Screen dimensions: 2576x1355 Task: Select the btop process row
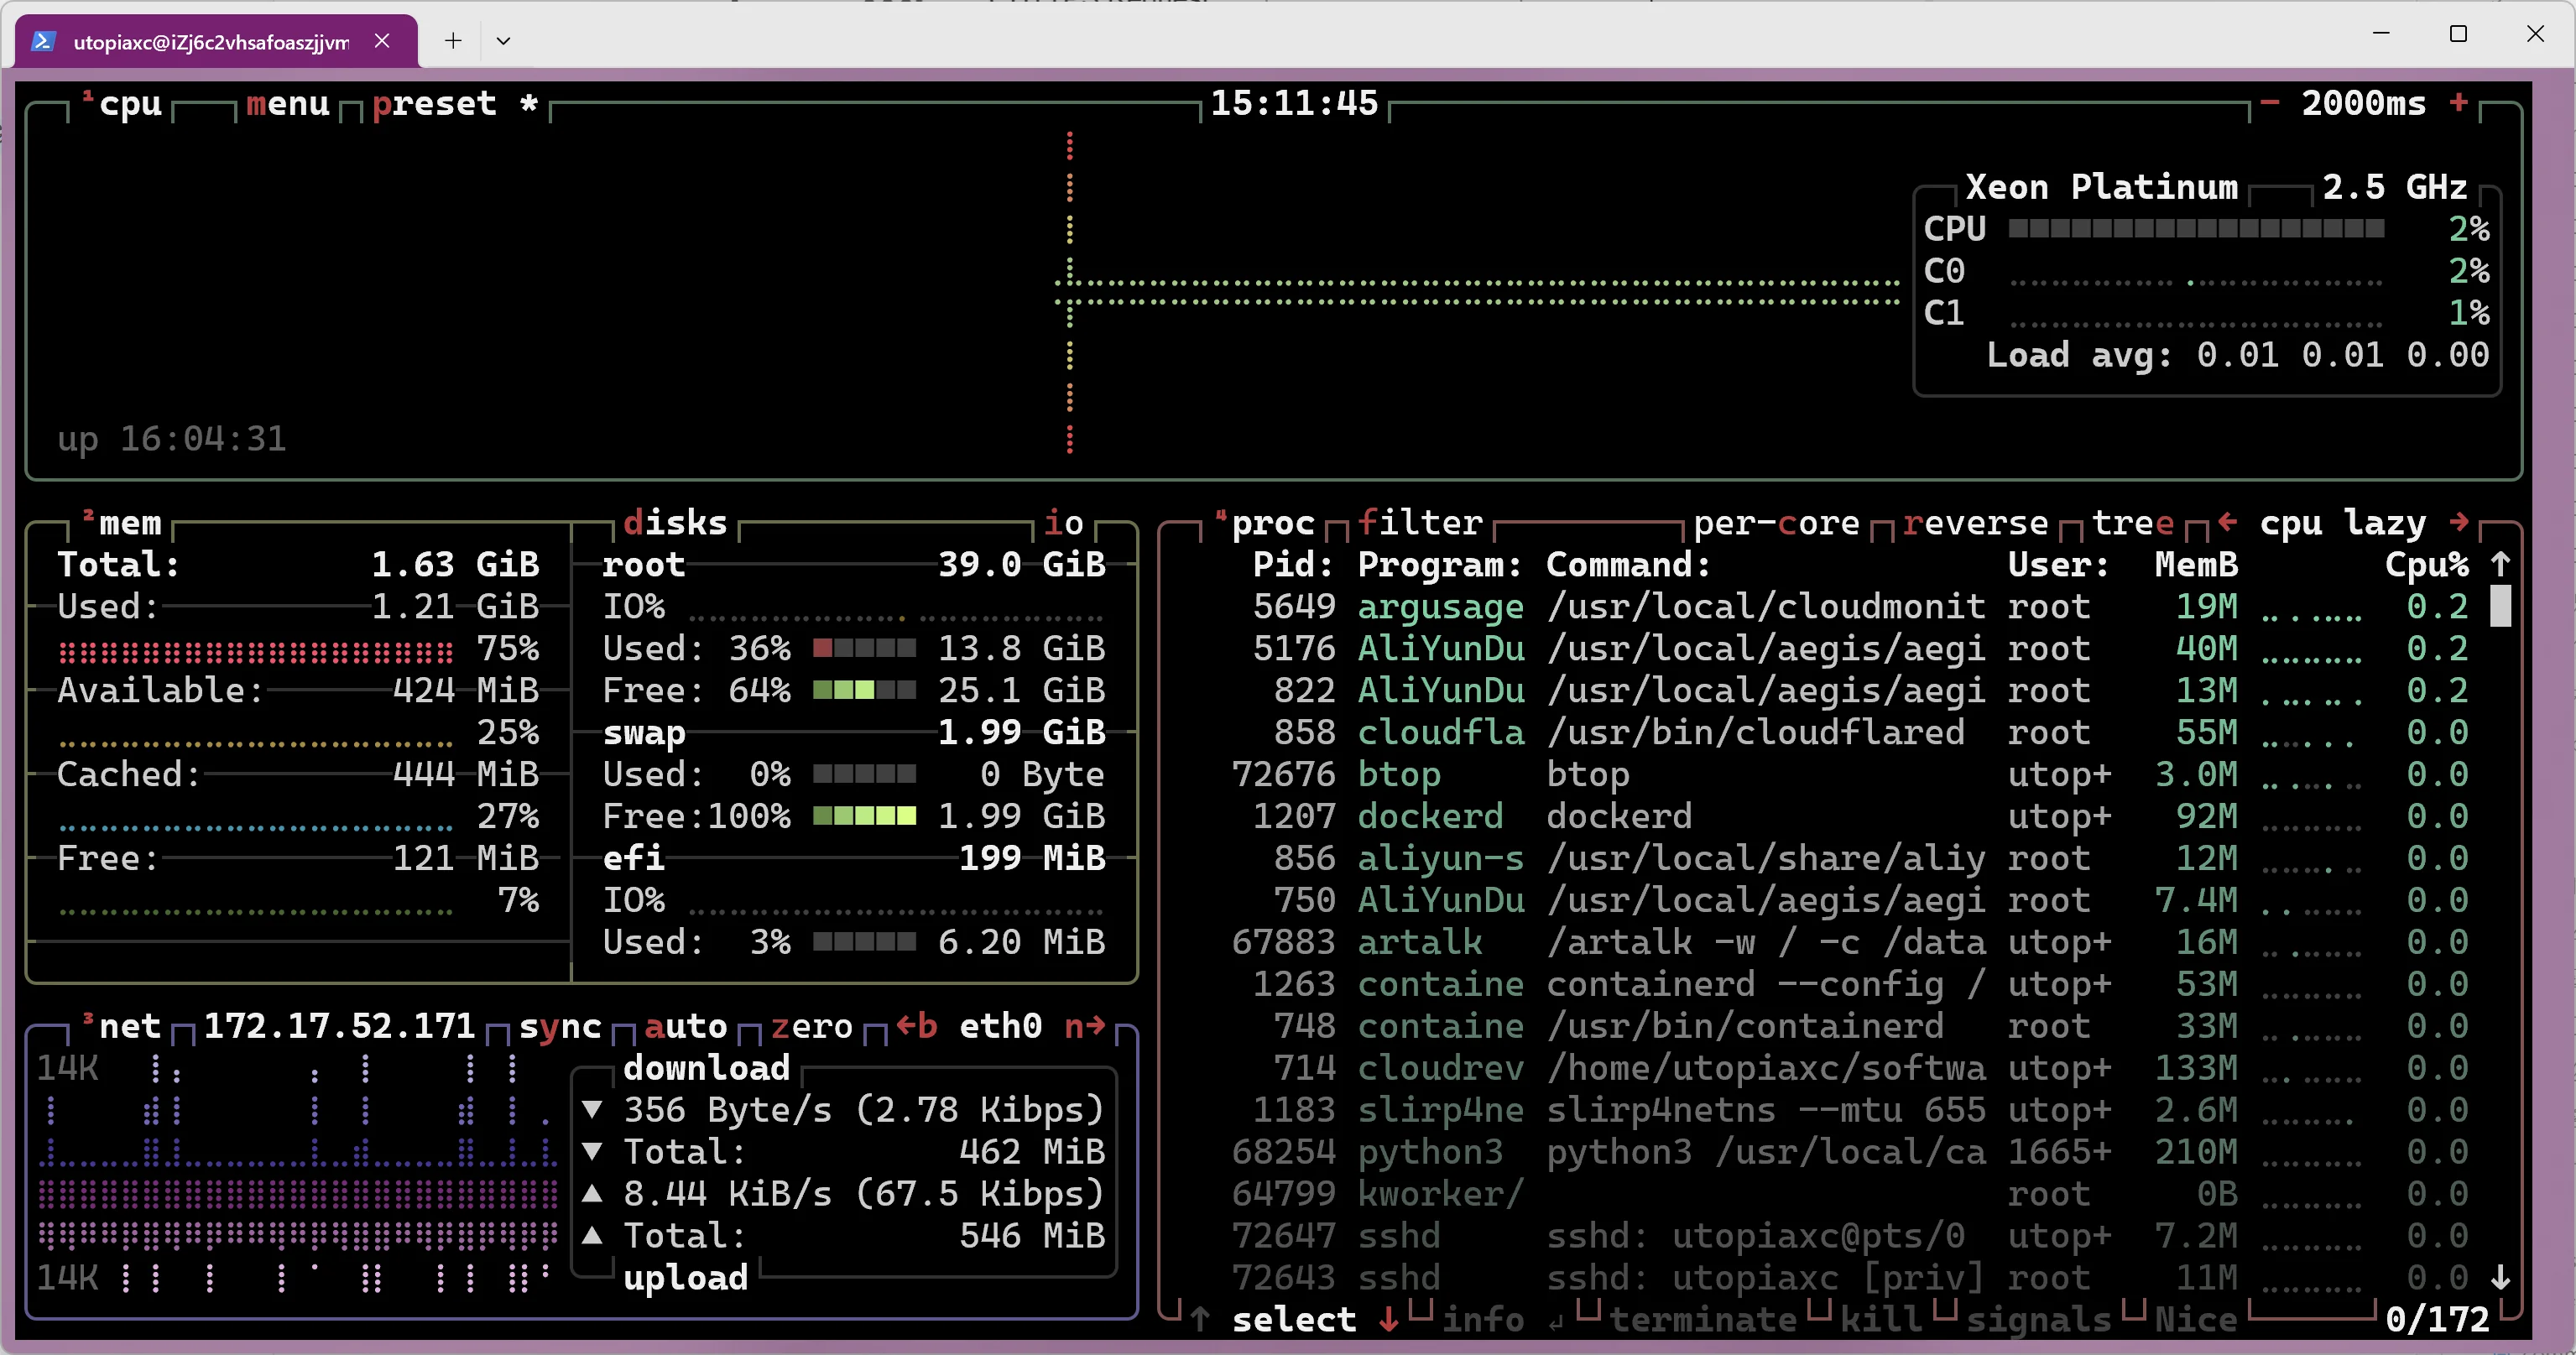(1850, 775)
